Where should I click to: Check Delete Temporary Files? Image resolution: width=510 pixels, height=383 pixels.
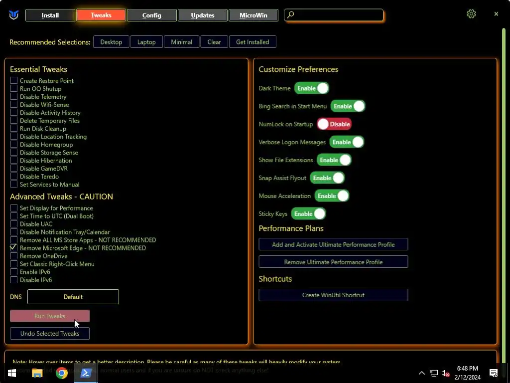point(13,120)
